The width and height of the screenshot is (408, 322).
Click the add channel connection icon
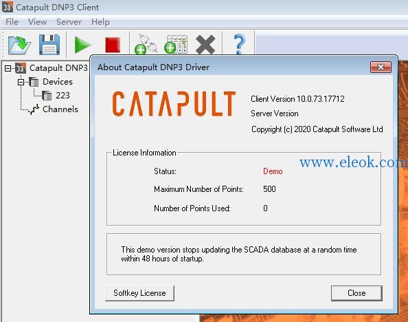click(146, 44)
